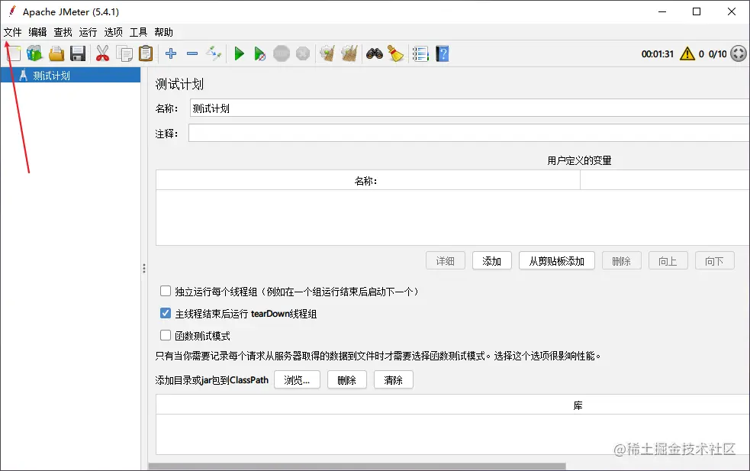Screen dimensions: 750x471
Task: Click the 向下 button
Action: point(714,261)
